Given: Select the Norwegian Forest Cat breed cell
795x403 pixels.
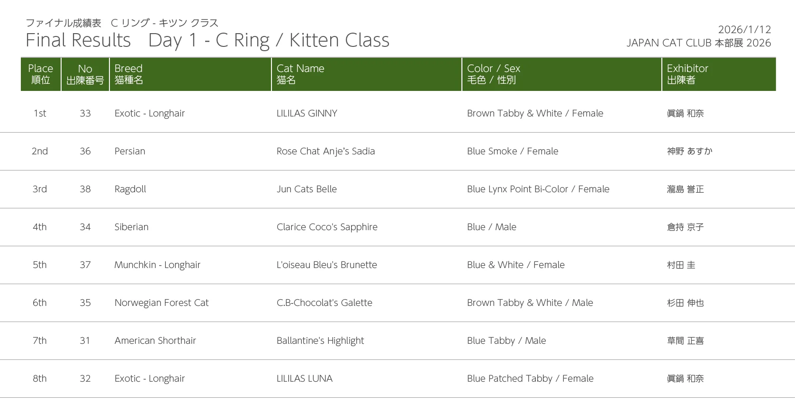Looking at the screenshot, I should [162, 303].
